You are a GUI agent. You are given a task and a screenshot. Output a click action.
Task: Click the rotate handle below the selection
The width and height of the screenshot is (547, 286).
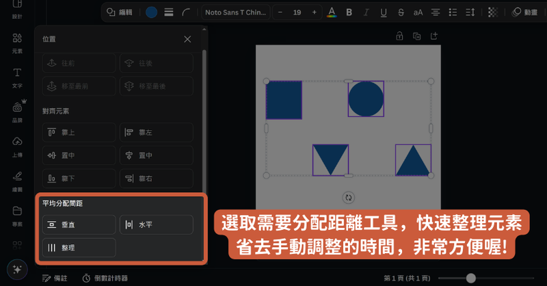point(348,198)
